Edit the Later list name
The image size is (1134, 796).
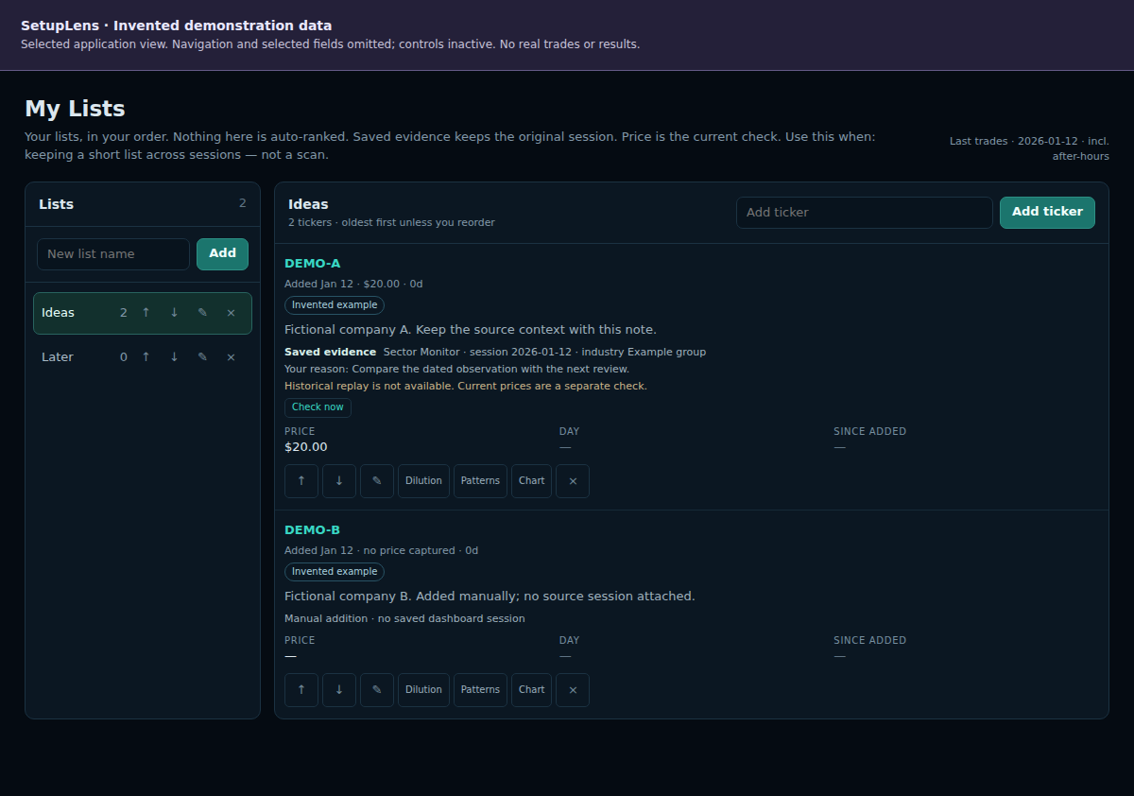202,357
